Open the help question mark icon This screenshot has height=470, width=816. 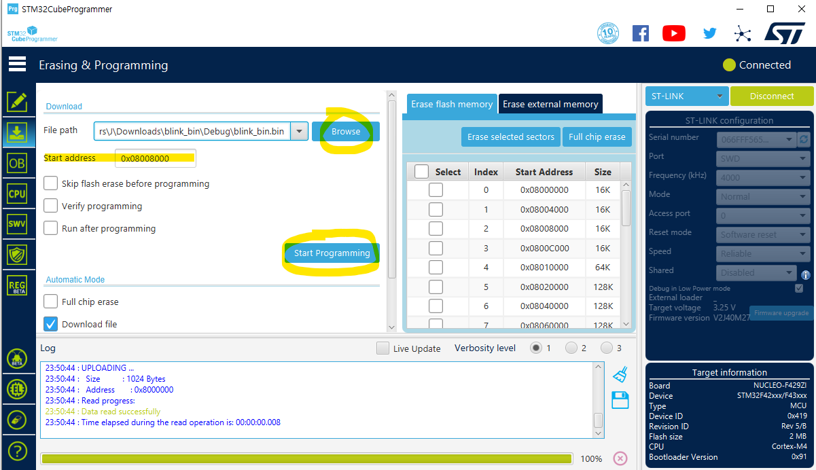coord(17,450)
